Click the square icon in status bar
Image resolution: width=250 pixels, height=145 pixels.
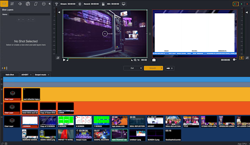click(6, 144)
